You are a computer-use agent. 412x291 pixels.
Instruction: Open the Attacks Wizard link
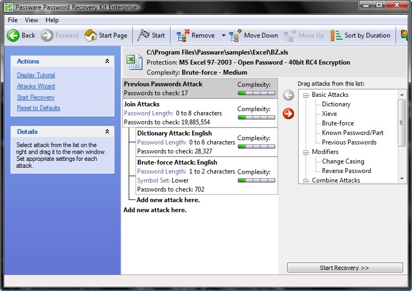[x=36, y=86]
